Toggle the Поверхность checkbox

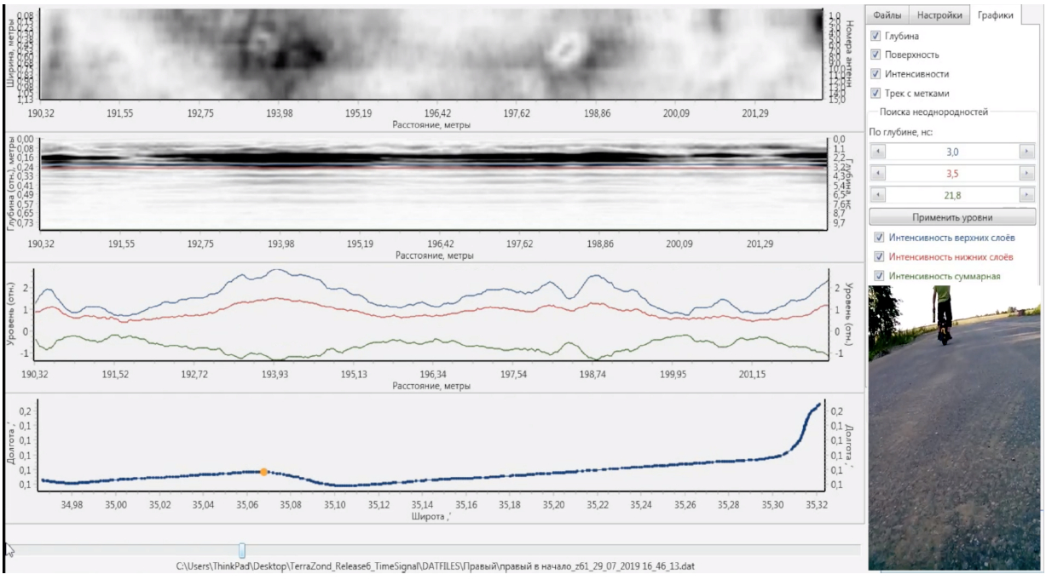(876, 55)
